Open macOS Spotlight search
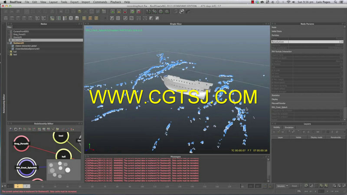This screenshot has height=195, width=347. (335, 2)
